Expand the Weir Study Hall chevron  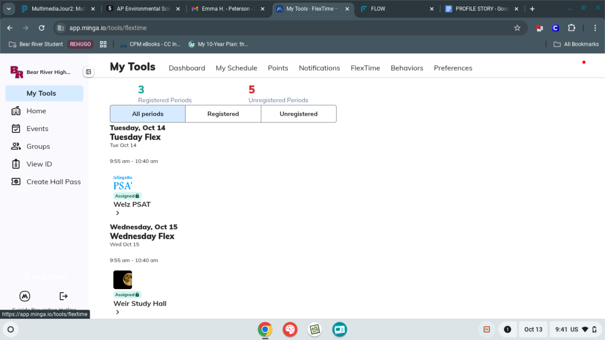[x=117, y=312]
